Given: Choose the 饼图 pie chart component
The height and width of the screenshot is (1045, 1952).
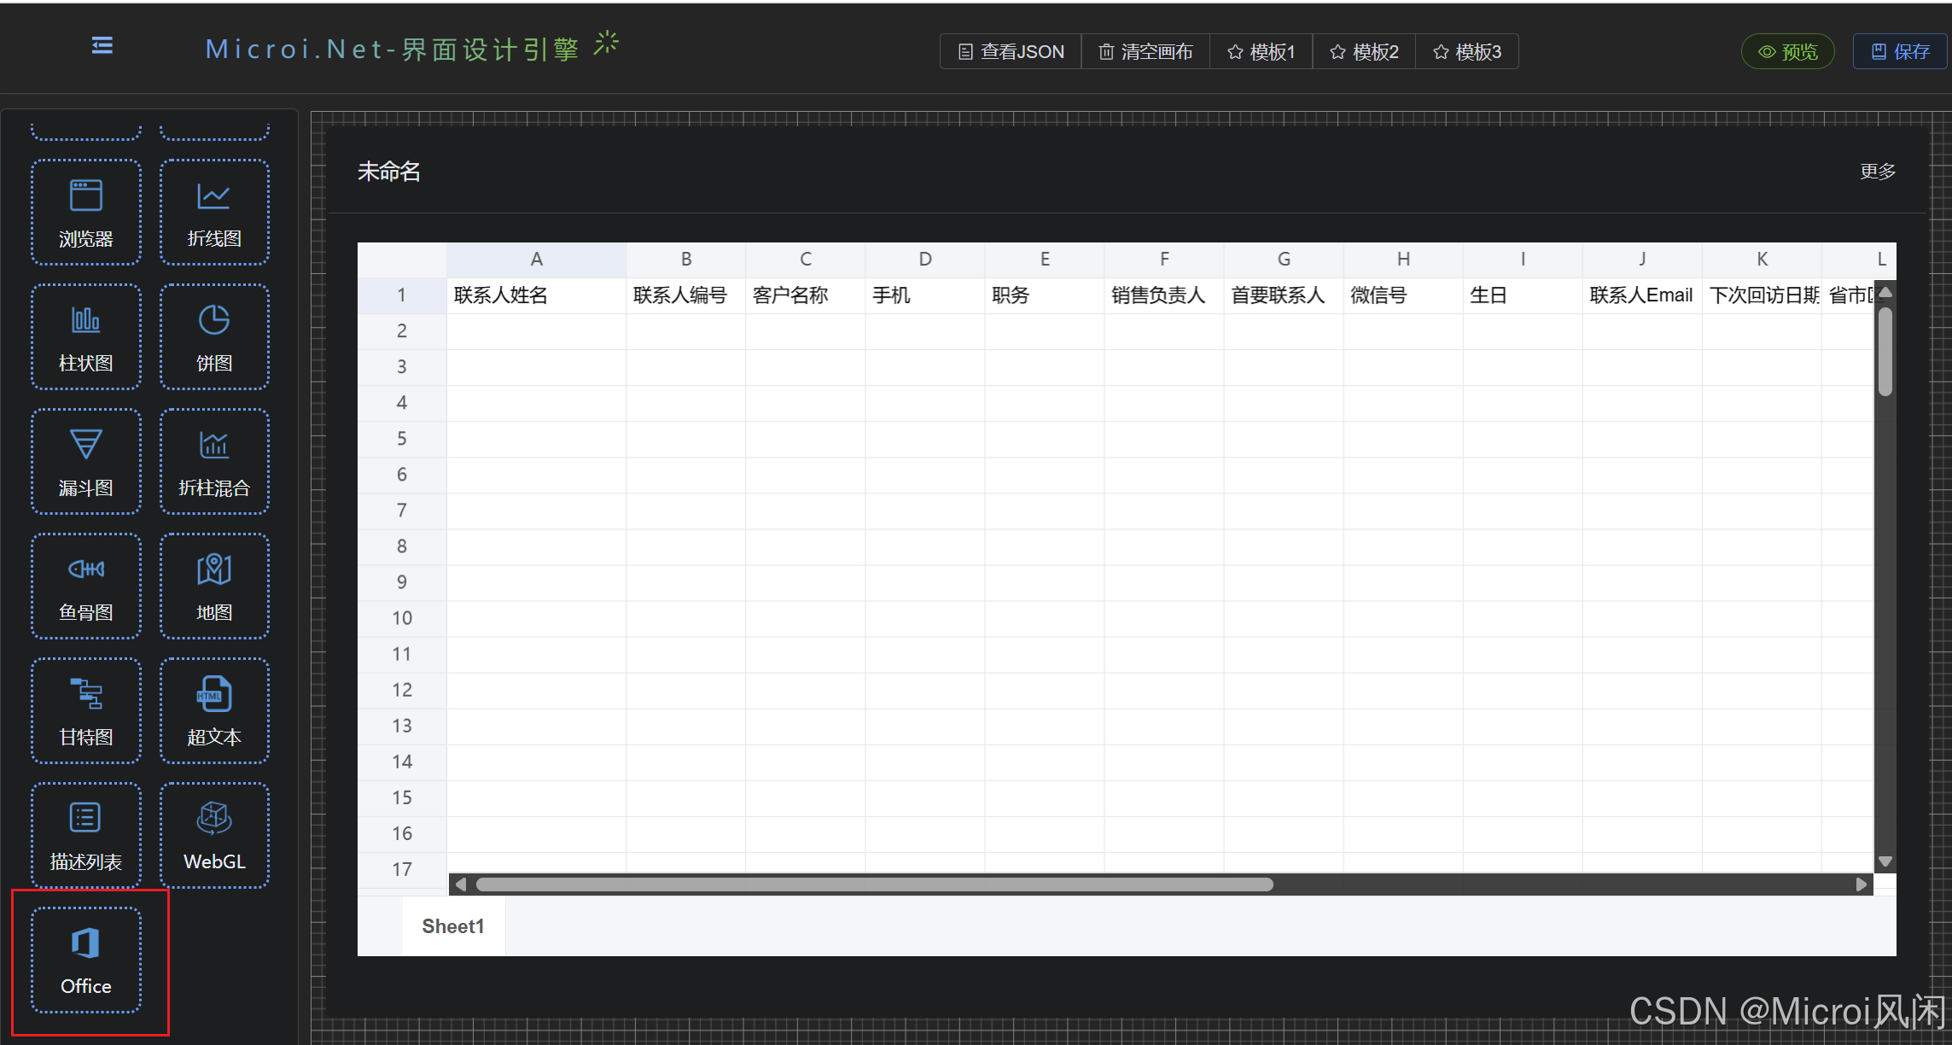Looking at the screenshot, I should coord(214,336).
